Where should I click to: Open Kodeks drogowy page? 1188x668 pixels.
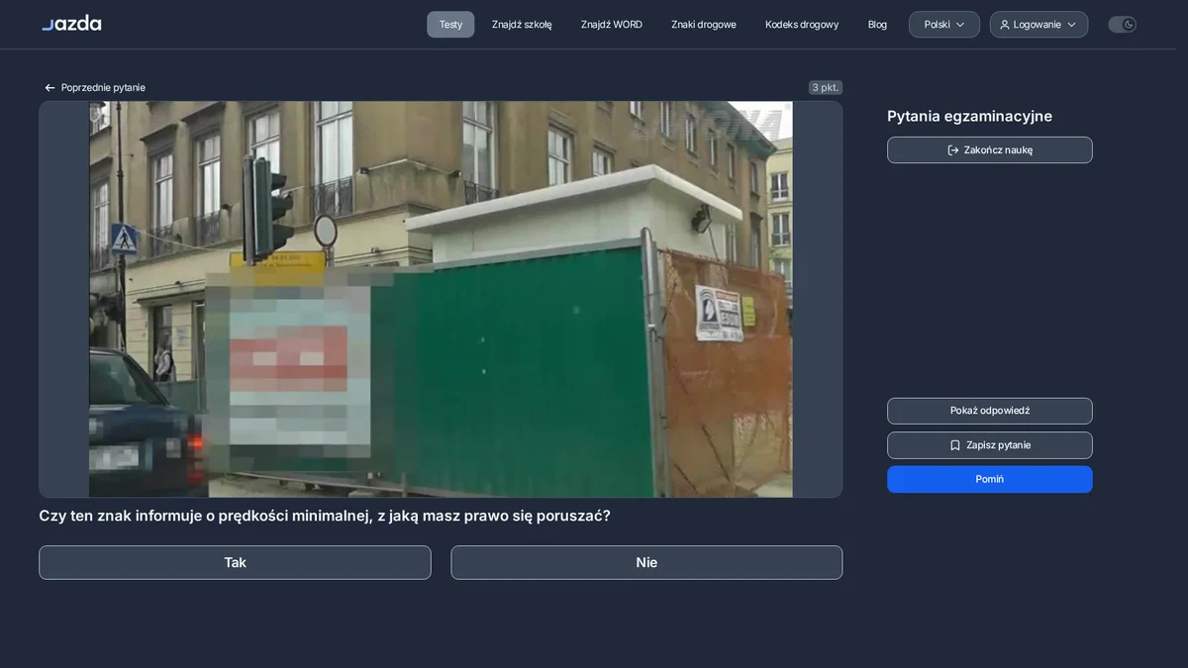click(x=802, y=25)
